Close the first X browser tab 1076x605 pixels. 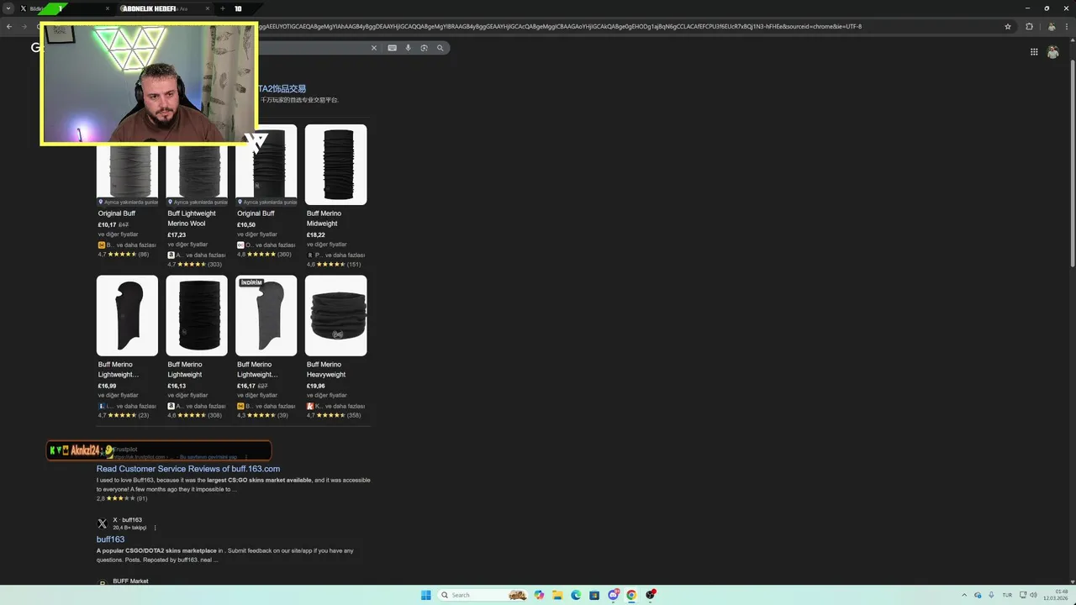tap(108, 8)
